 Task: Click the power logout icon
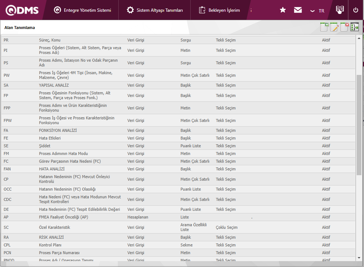[356, 10]
